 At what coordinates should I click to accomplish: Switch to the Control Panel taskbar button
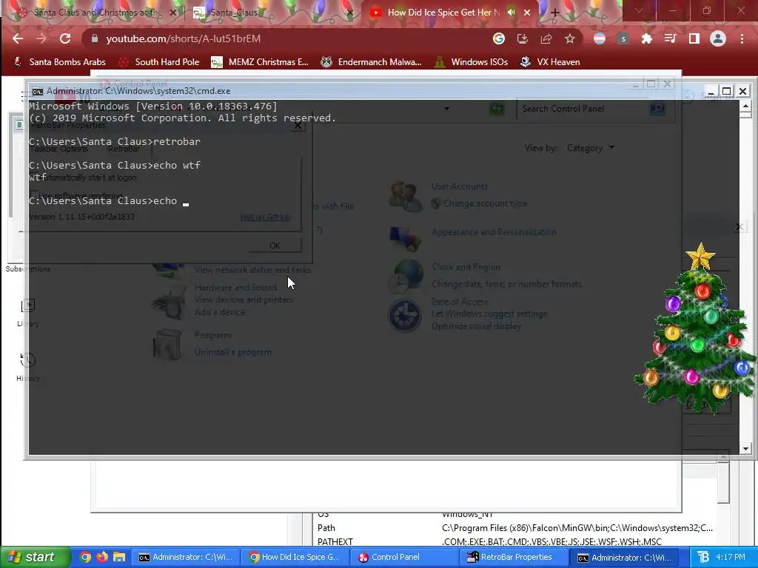point(404,558)
